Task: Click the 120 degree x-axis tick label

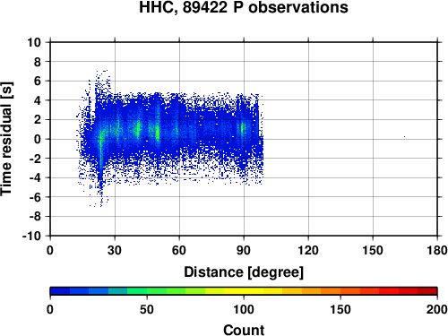Action: coord(308,250)
